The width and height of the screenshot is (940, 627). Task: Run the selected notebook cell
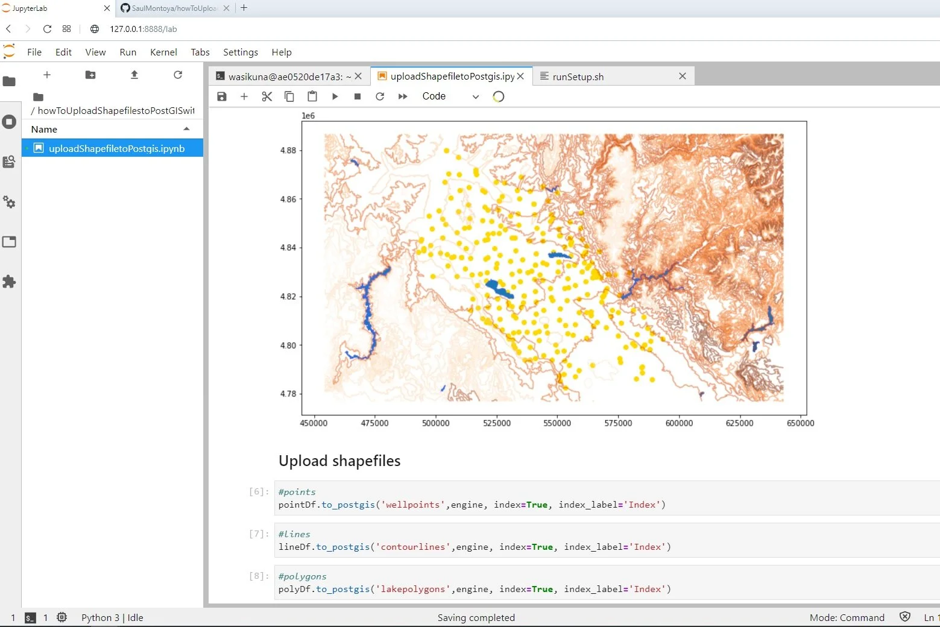coord(335,96)
